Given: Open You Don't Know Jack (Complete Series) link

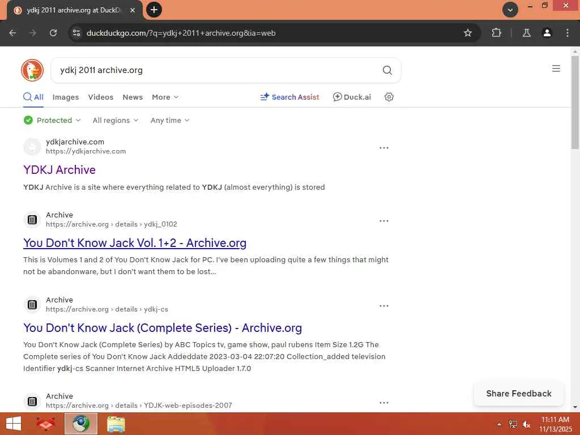Looking at the screenshot, I should pos(163,328).
